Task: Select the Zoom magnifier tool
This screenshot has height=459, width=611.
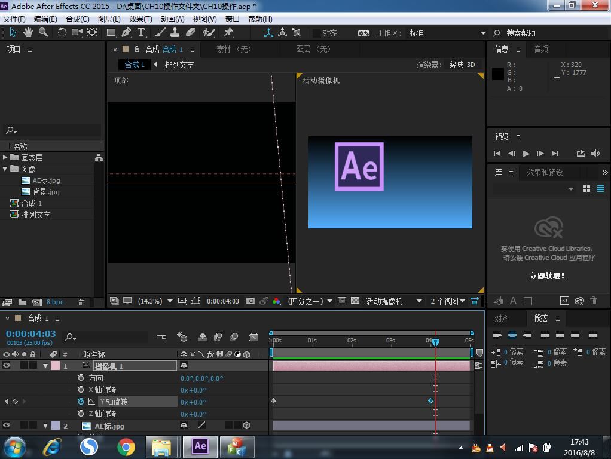Action: point(43,33)
